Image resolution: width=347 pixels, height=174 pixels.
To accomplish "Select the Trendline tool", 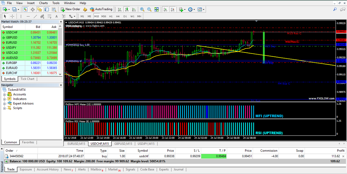I will [35, 16].
